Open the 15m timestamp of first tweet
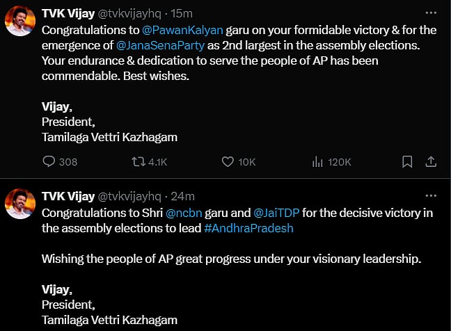This screenshot has height=331, width=451. [x=182, y=14]
